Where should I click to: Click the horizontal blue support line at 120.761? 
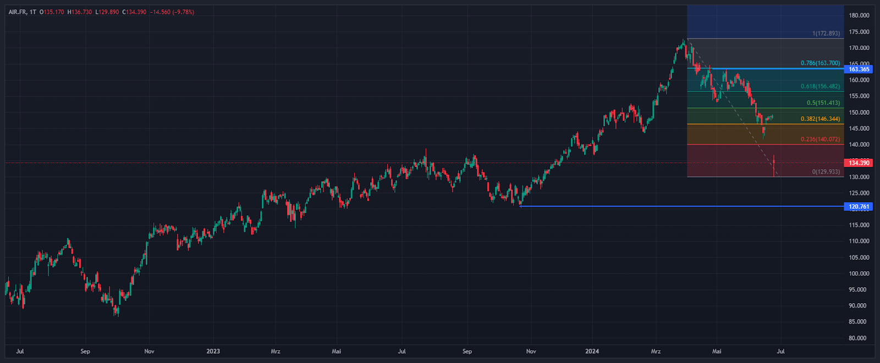coord(660,206)
